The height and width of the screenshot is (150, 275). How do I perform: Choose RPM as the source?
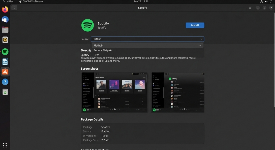tap(147, 55)
